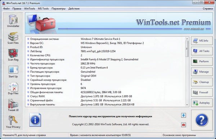Click the blue down arrow icon
216x139 pixels.
click(184, 115)
